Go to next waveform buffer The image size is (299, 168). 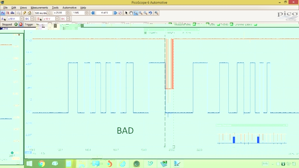115,13
